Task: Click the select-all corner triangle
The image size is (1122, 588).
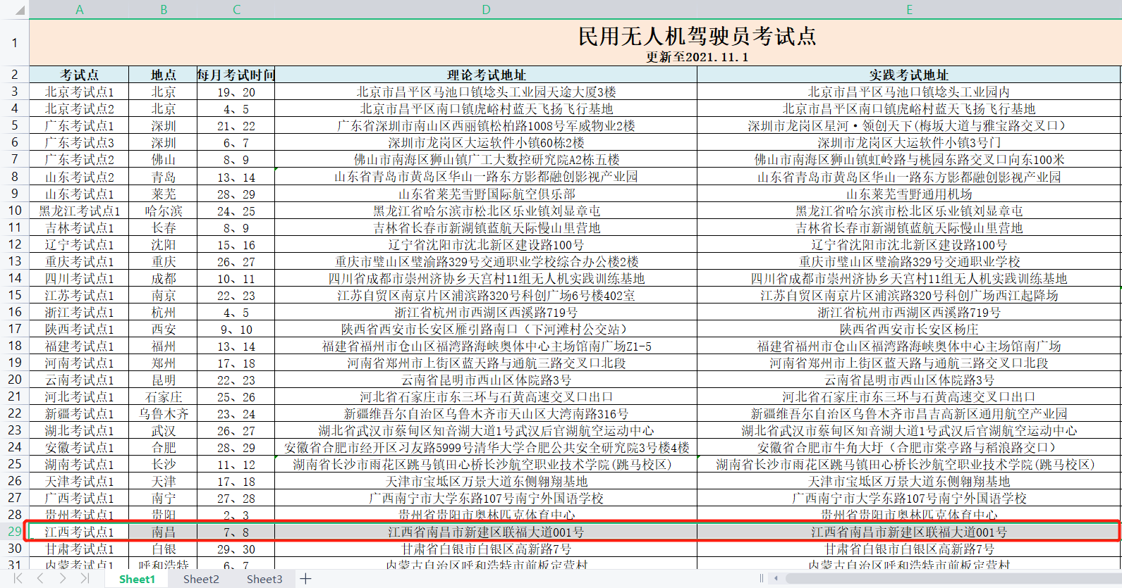Action: (14, 9)
